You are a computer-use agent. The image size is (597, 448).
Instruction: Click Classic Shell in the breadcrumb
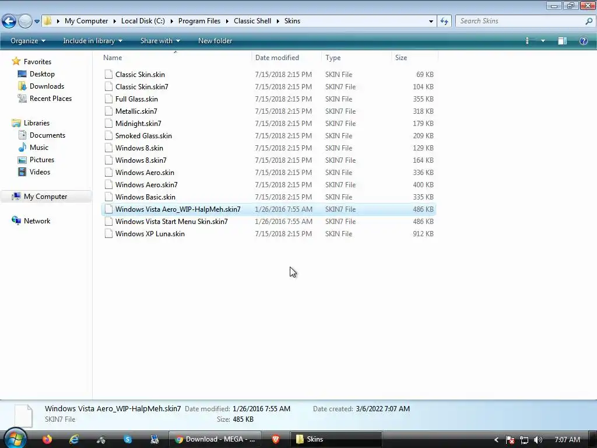tap(252, 21)
